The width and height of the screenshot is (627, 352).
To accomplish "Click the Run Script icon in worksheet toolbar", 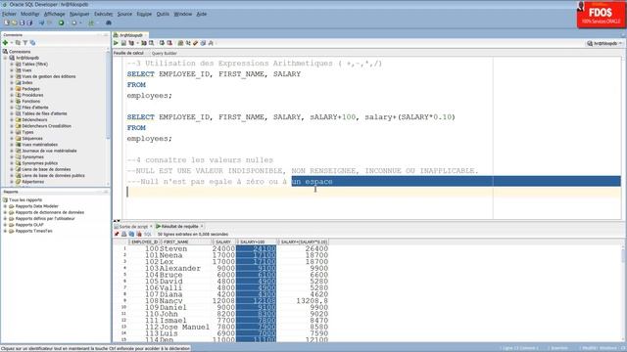I will point(123,43).
